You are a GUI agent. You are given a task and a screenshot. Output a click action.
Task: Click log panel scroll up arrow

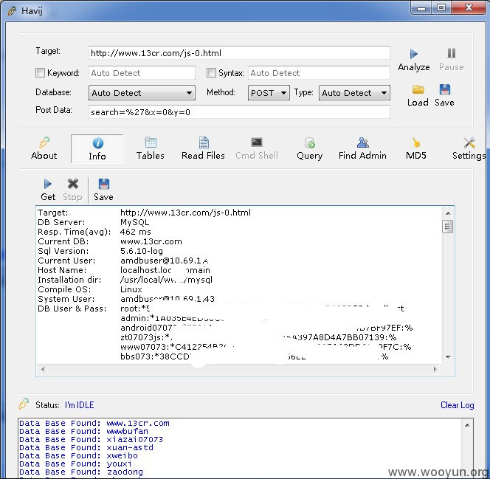467,425
